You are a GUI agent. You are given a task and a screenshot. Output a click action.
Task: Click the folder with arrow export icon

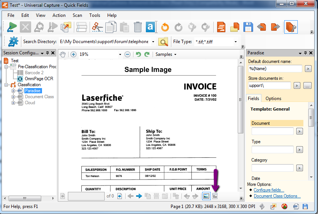tap(66, 27)
